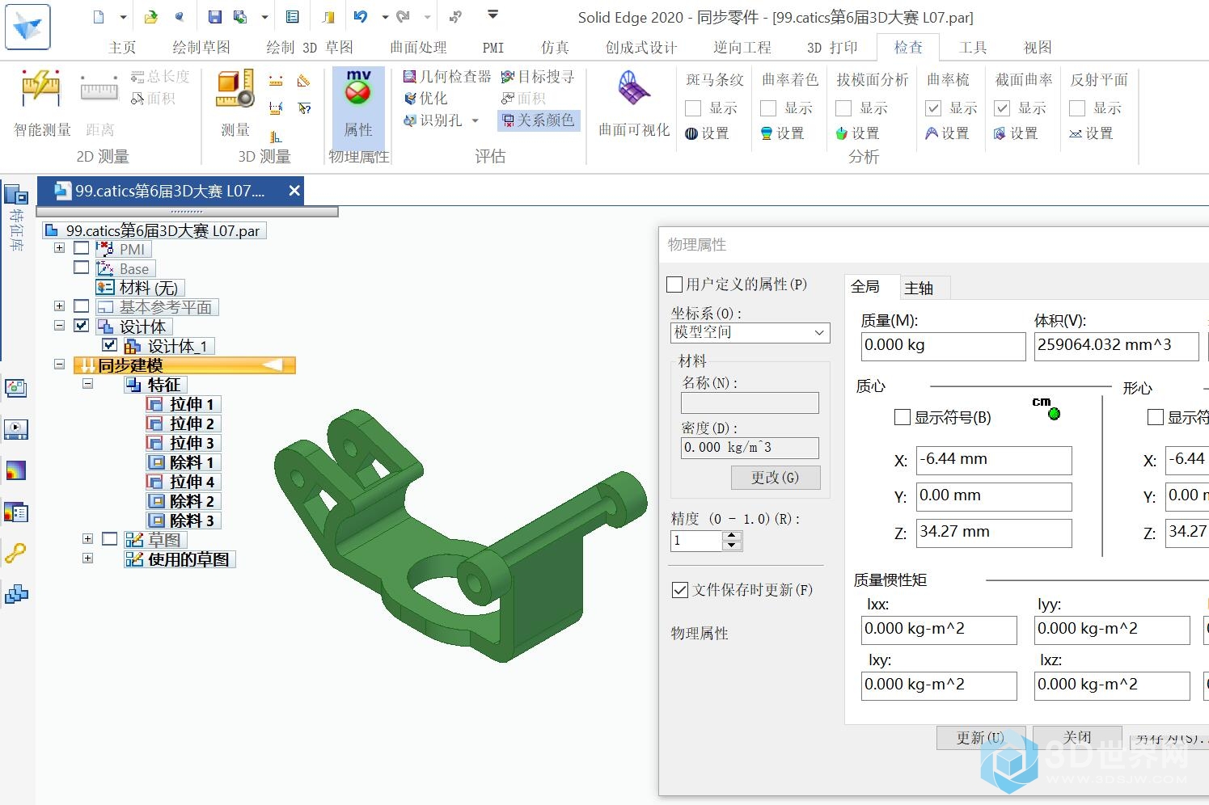Open the 几何检查器 geometry inspector
This screenshot has height=805, width=1209.
446,77
